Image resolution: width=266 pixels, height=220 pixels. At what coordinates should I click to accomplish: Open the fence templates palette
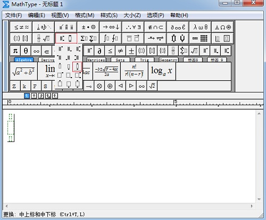21,38
